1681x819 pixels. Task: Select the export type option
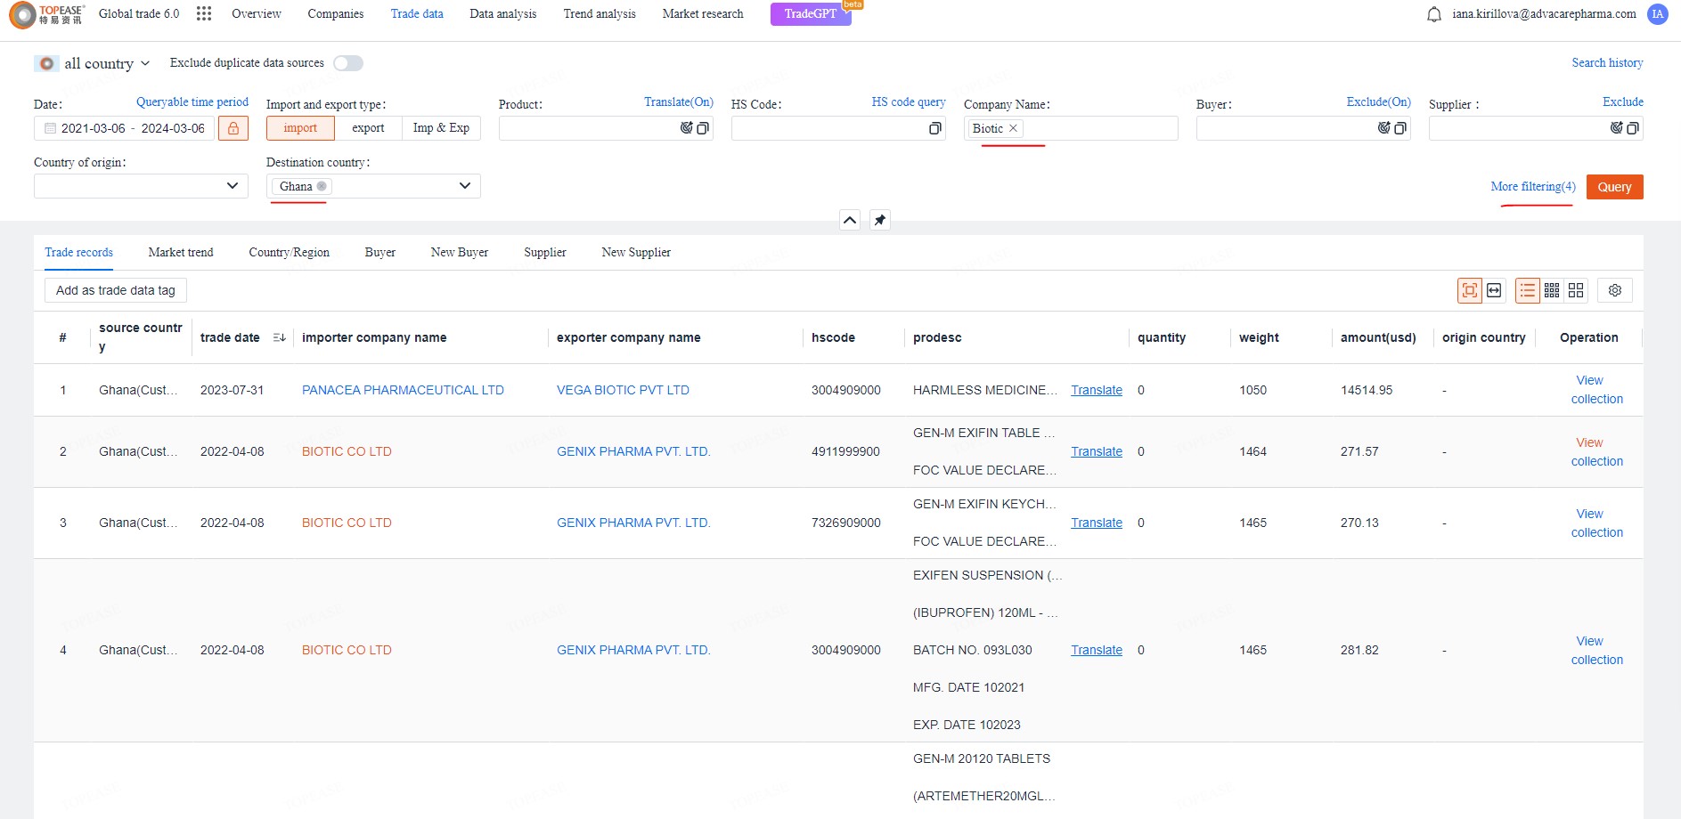pyautogui.click(x=368, y=128)
